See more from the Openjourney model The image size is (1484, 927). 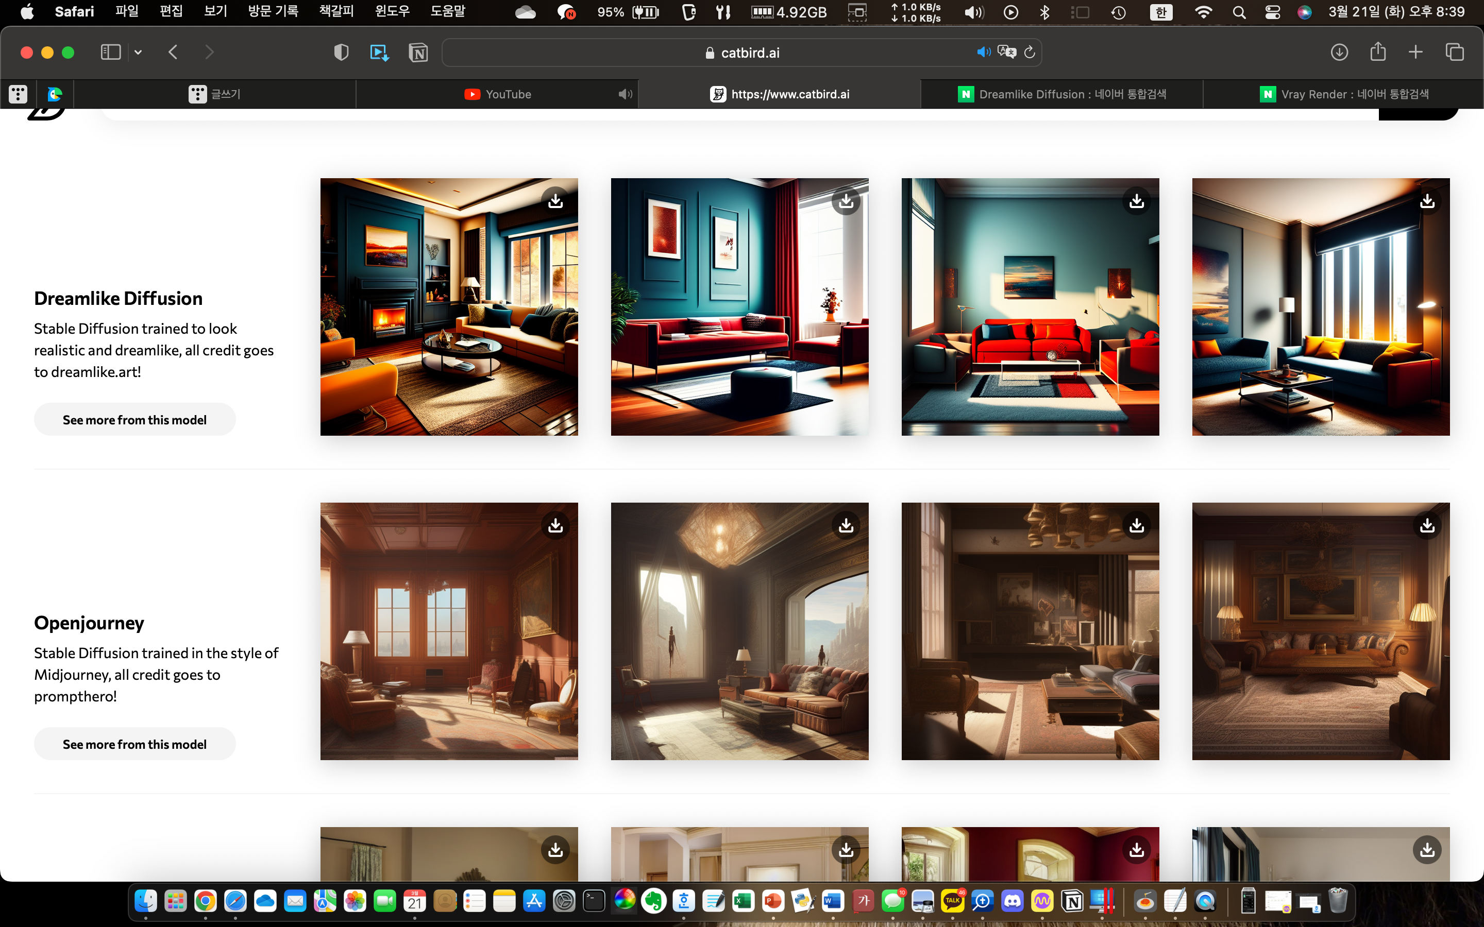(x=134, y=744)
